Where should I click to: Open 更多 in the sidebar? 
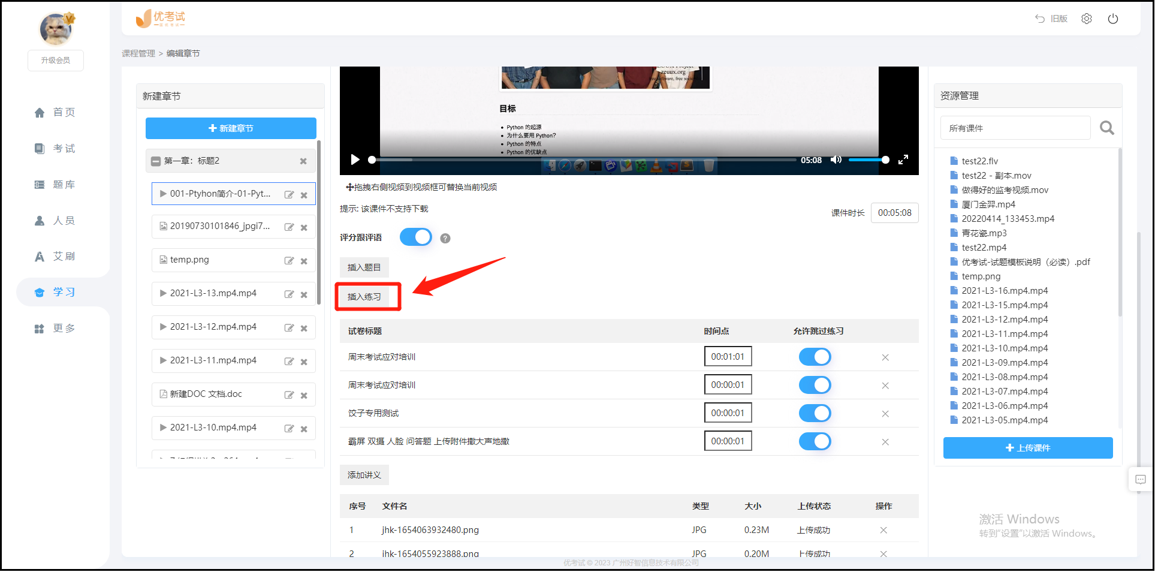[x=55, y=328]
